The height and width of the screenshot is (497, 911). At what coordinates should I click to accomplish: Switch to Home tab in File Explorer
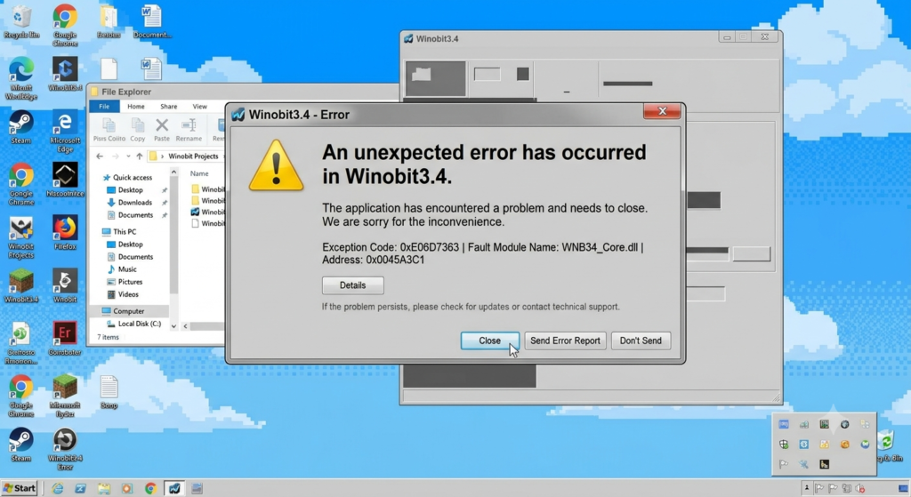(136, 107)
